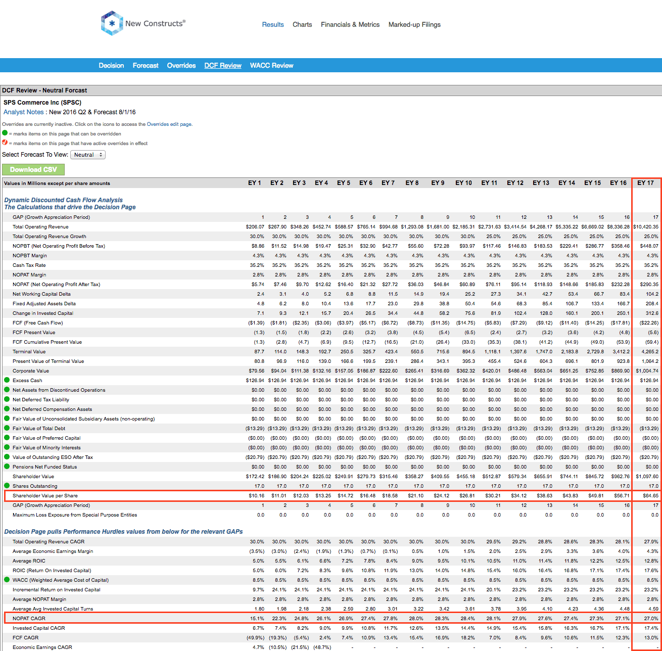Open Marked-up Filings

[x=414, y=24]
